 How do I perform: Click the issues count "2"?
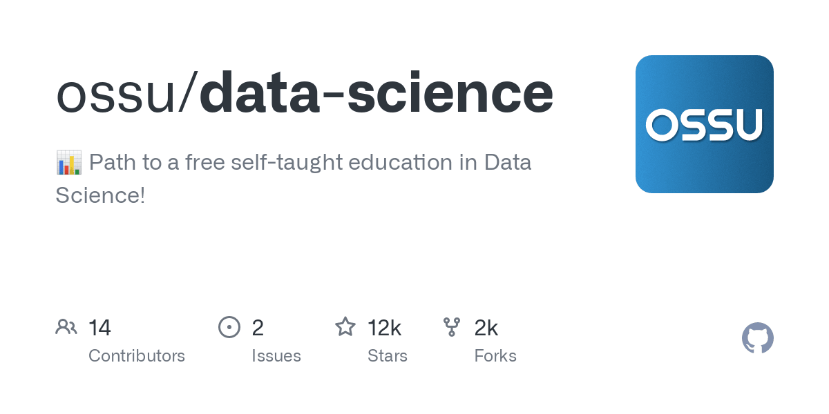[258, 328]
